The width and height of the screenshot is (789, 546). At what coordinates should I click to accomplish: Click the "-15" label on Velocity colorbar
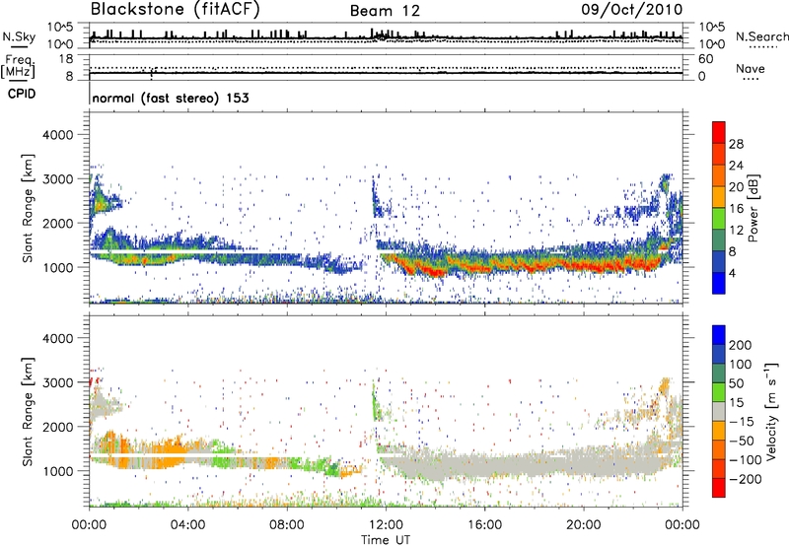(x=742, y=421)
